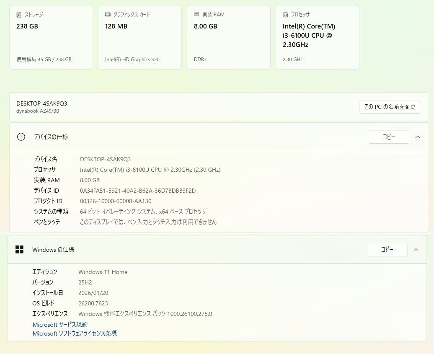434x354 pixels.
Task: Click the storage usage text 45 GB / 238 GB
Action: tap(44, 59)
